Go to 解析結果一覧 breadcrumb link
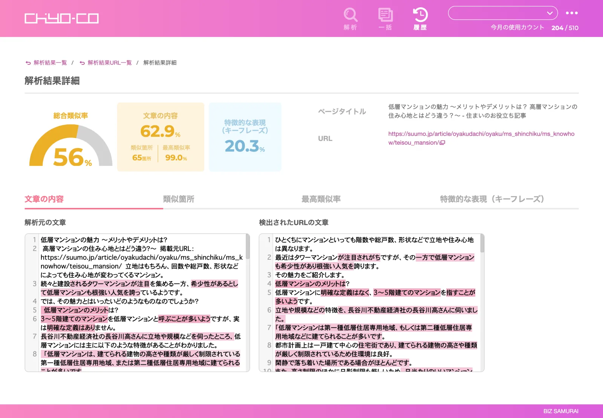Screen dimensions: 603x418 [50, 63]
